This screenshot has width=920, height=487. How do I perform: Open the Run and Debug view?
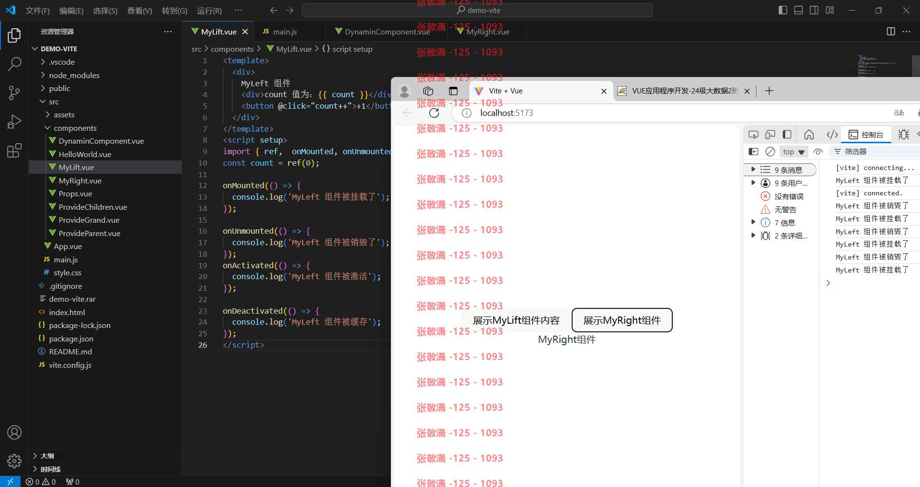14,122
